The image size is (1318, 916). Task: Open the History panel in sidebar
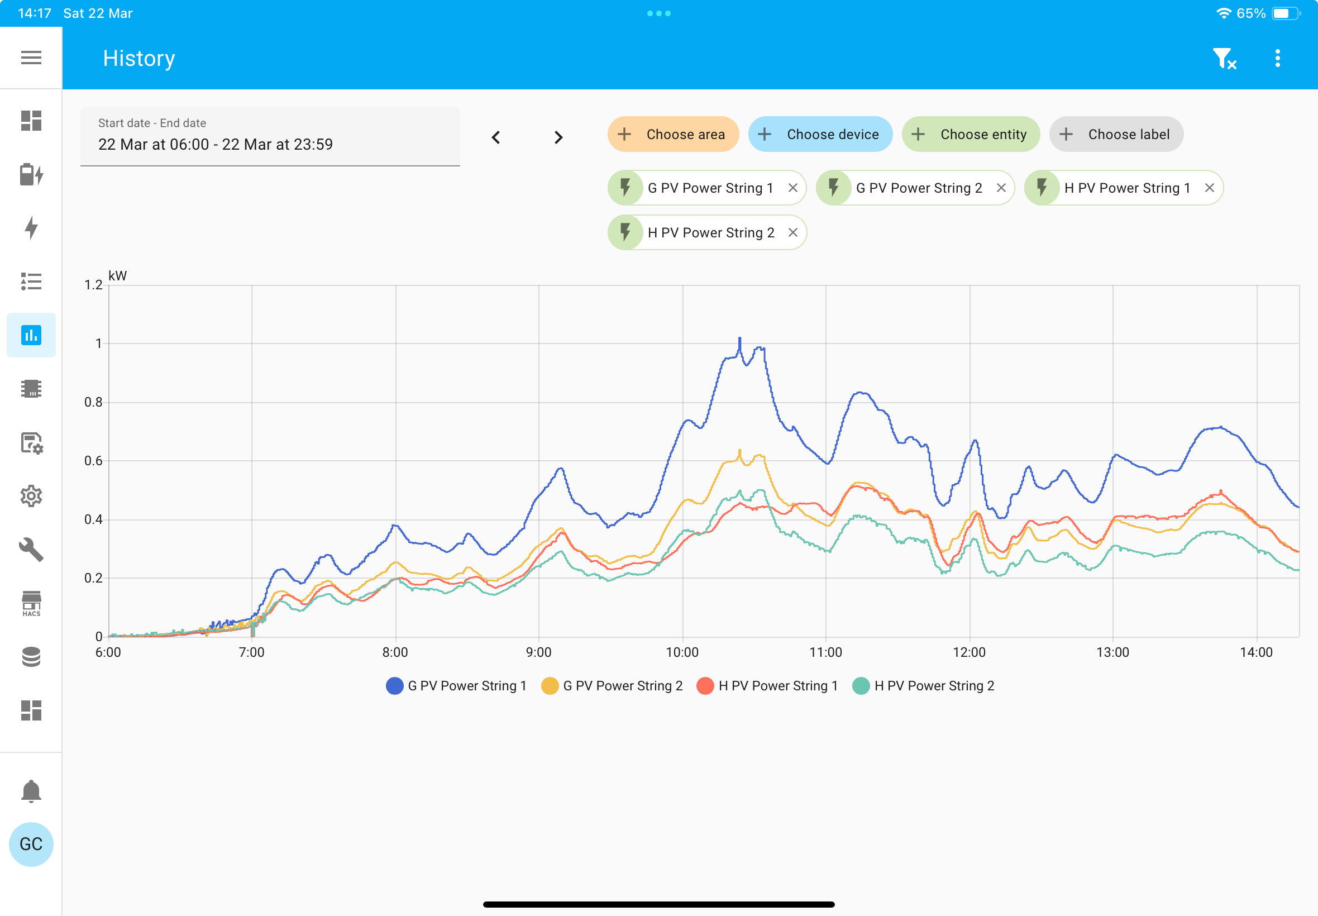[31, 335]
